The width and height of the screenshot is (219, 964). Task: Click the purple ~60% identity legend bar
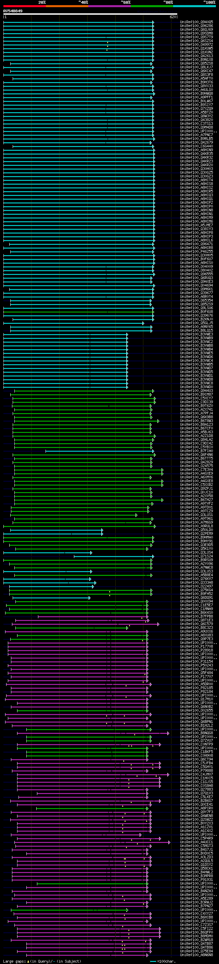point(109,6)
